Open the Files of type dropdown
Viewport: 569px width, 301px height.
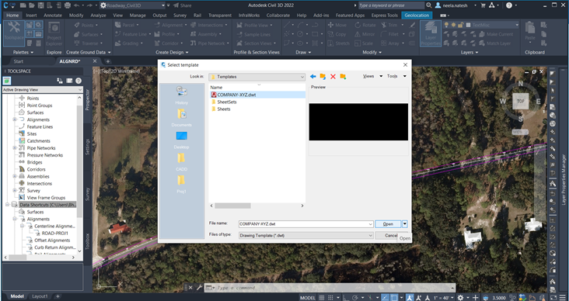[305, 235]
